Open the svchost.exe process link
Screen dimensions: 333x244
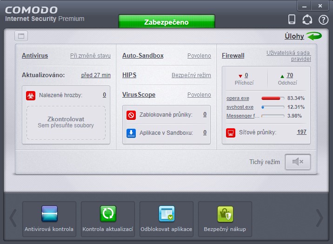pos(240,107)
